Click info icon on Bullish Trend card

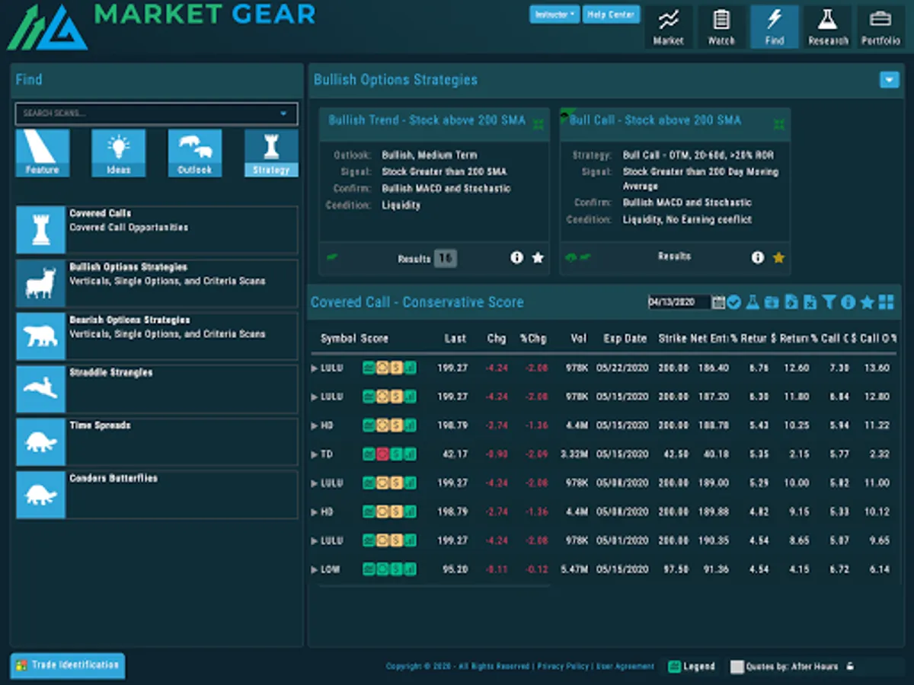tap(516, 258)
